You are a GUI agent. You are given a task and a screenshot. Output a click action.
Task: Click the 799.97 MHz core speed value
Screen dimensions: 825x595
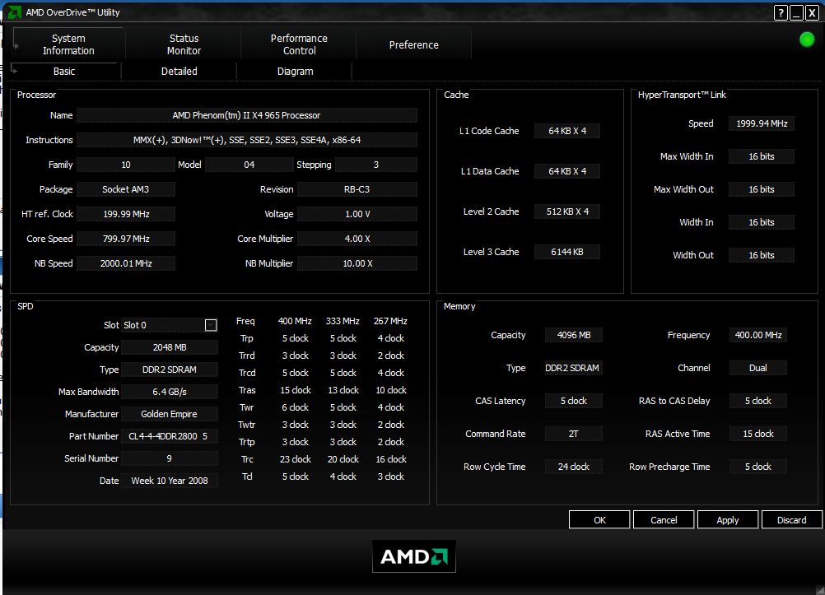[126, 239]
